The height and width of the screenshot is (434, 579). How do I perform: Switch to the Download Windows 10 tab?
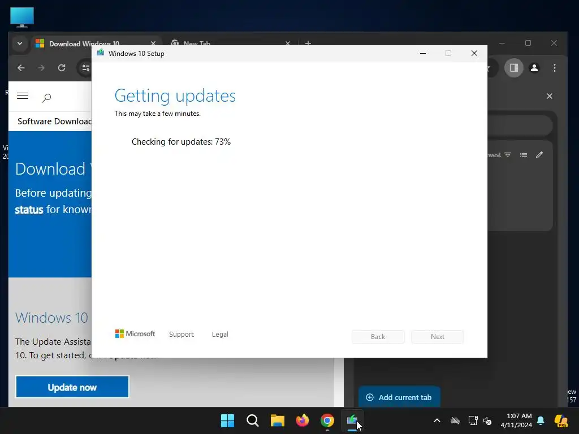pos(84,44)
